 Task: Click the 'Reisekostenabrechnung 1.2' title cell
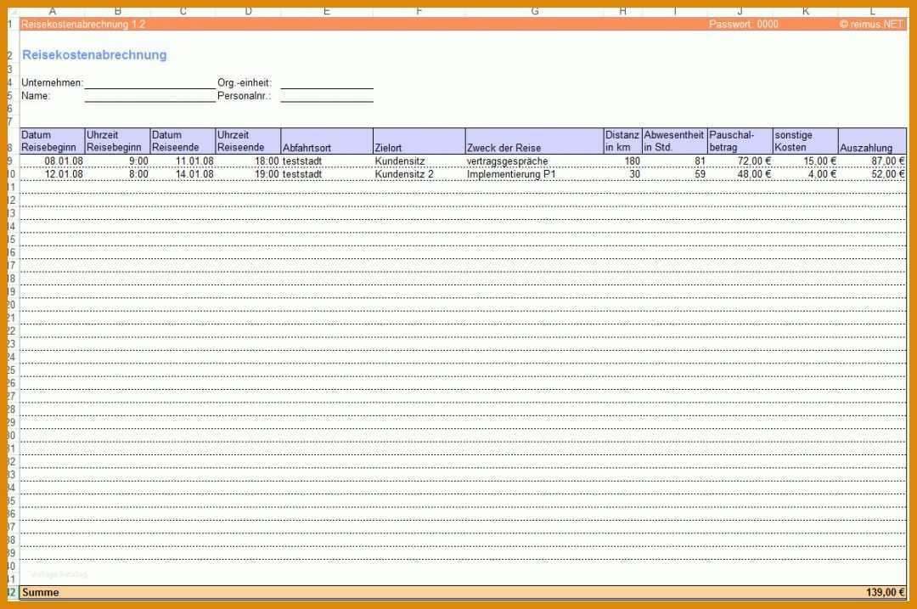point(83,24)
